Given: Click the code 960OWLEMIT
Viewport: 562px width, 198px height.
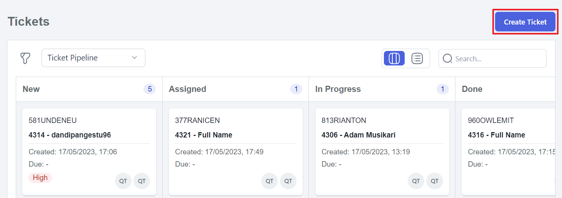Looking at the screenshot, I should [491, 120].
